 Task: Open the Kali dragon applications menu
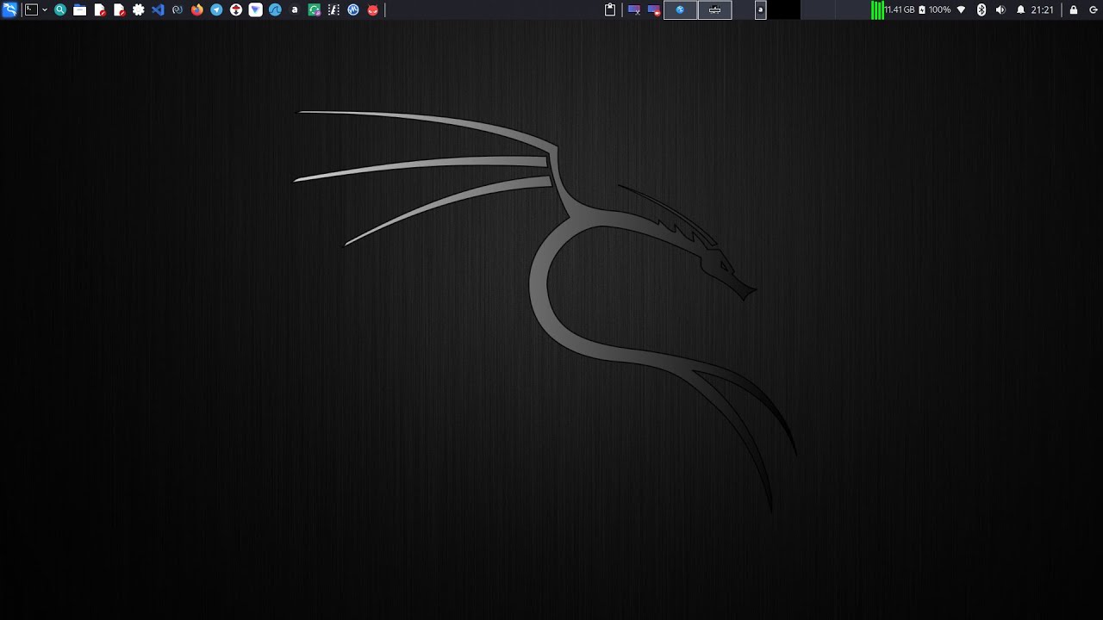click(9, 9)
